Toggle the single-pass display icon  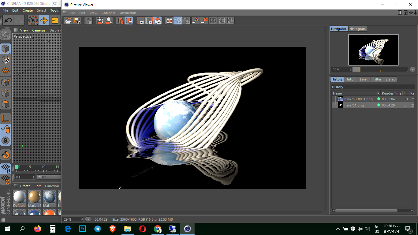pos(140,21)
